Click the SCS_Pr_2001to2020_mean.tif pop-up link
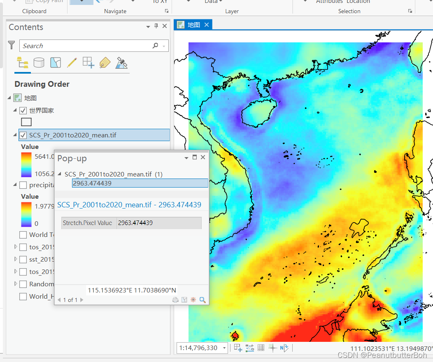 130,204
